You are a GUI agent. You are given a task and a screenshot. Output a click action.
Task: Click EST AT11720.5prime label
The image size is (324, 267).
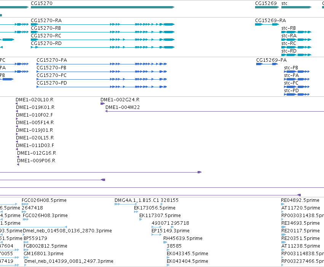(301, 208)
